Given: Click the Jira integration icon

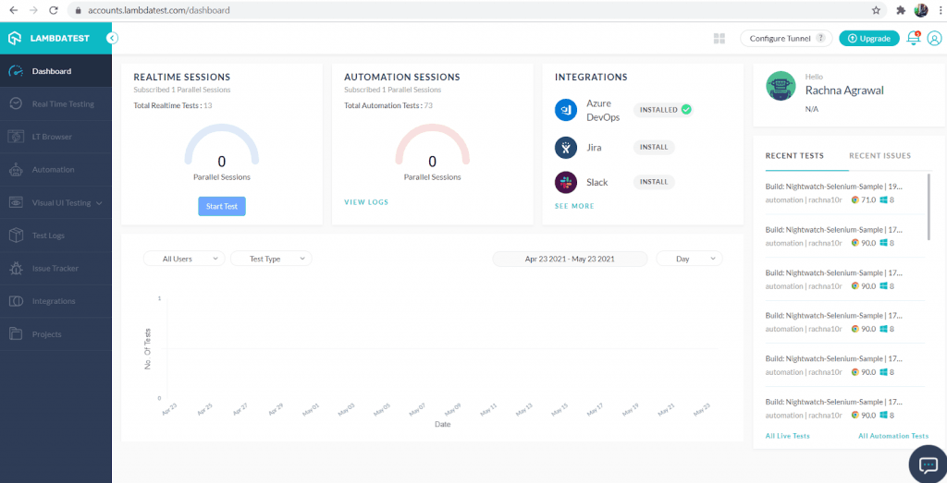Looking at the screenshot, I should tap(566, 148).
